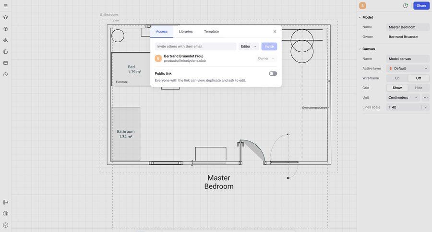Turn Wireframe On
Image resolution: width=432 pixels, height=232 pixels.
(x=397, y=78)
